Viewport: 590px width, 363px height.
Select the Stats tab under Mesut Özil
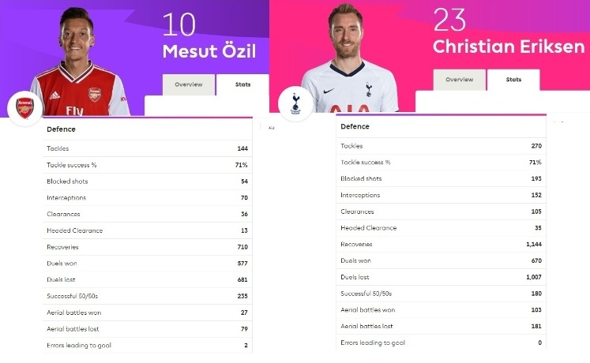click(242, 84)
